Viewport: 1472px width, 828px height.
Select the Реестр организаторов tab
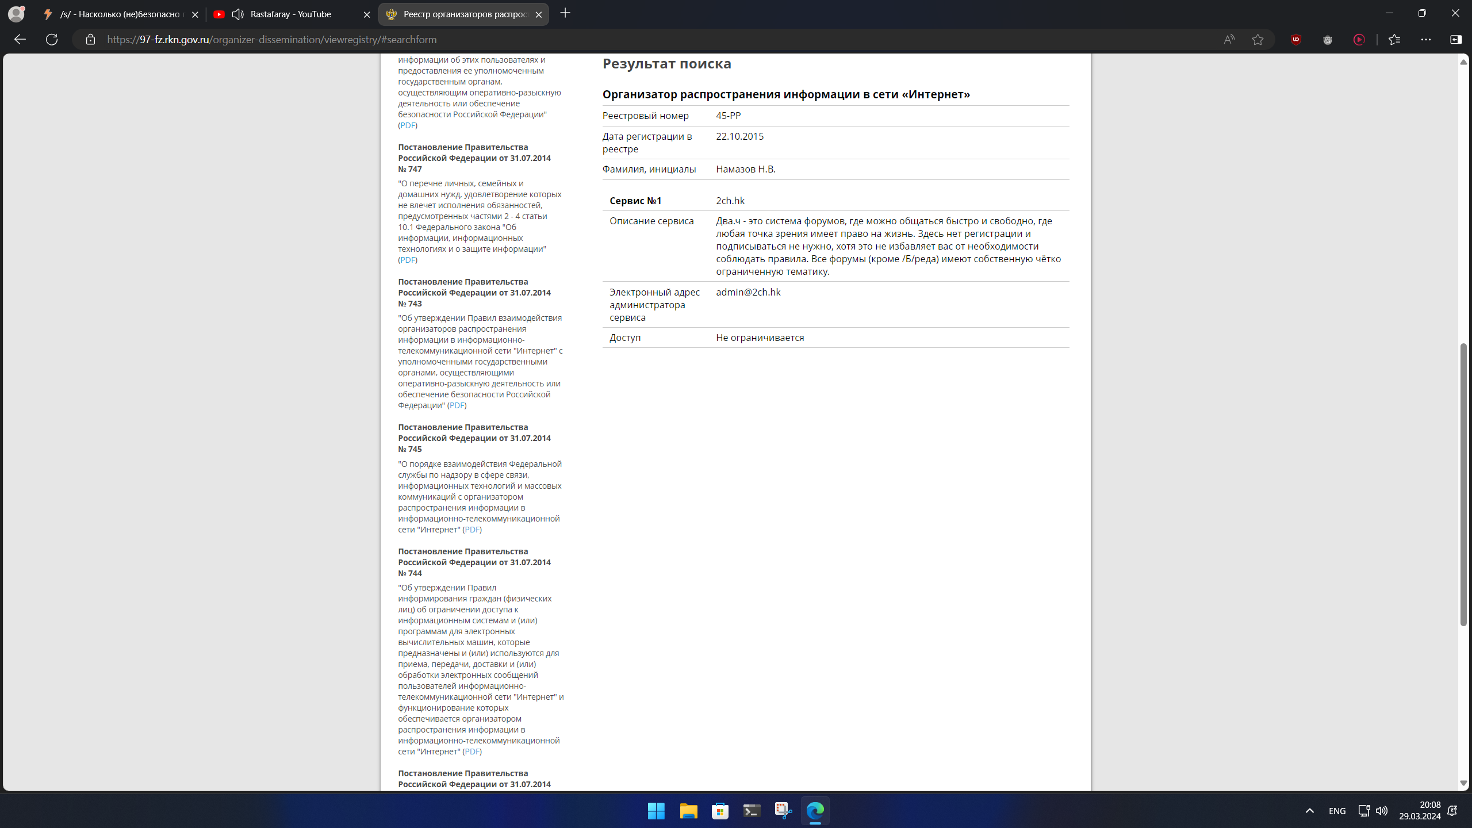[x=463, y=14]
